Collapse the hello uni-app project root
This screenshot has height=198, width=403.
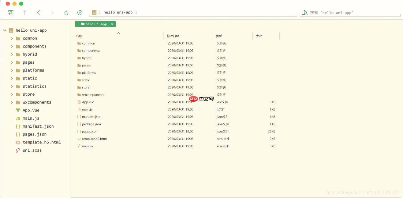pos(5,30)
